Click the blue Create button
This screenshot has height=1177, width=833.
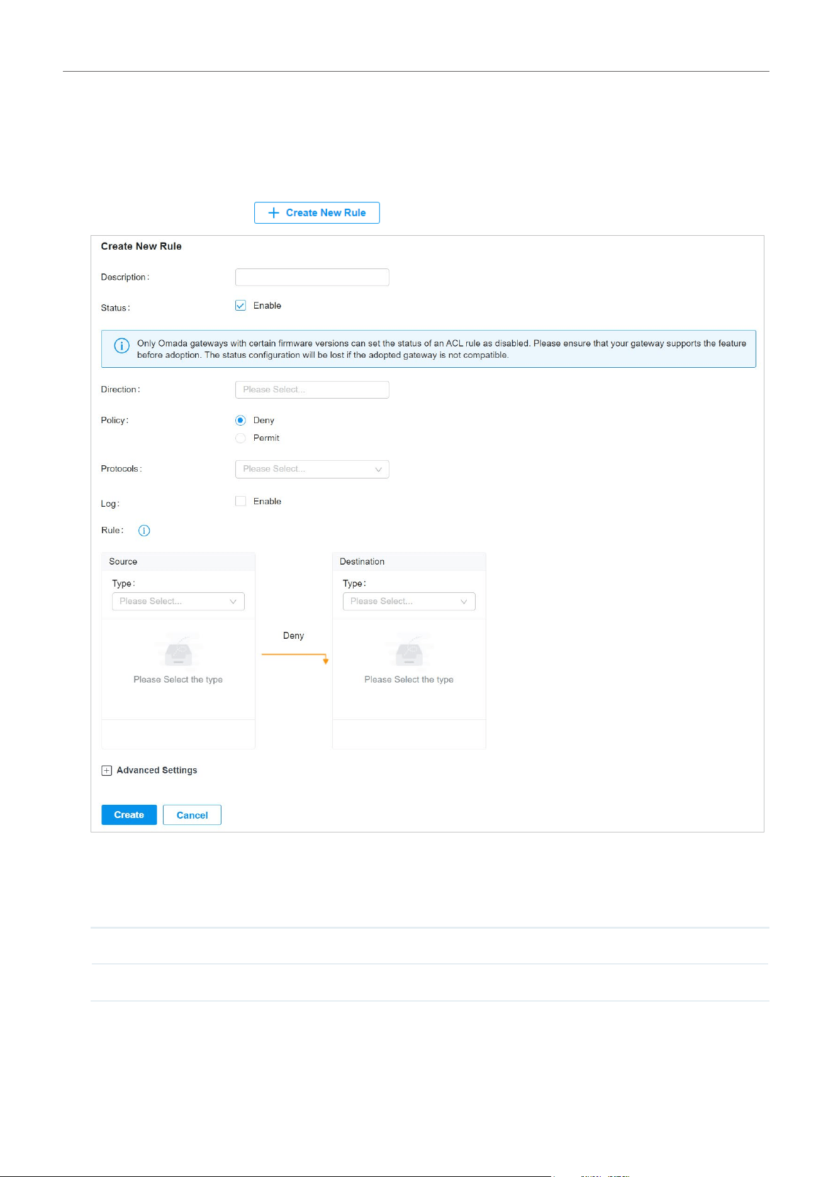[x=129, y=815]
